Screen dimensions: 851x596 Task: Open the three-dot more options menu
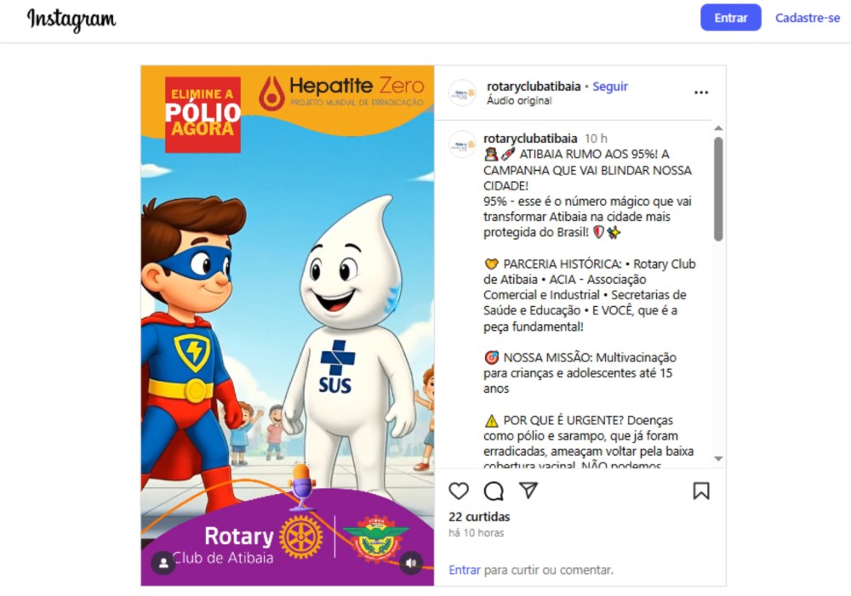click(701, 92)
